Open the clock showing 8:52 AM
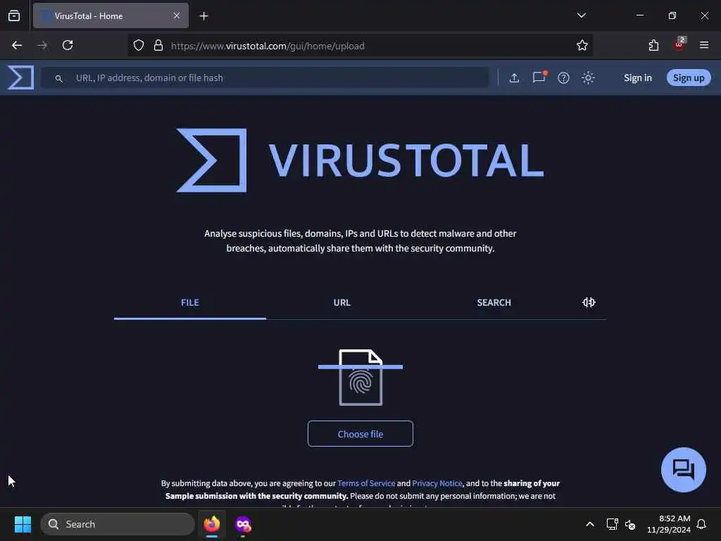The width and height of the screenshot is (721, 541). [x=669, y=524]
